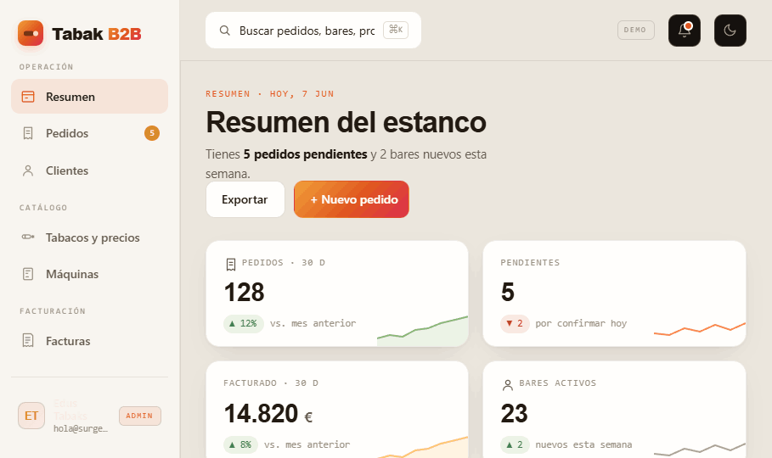Open Facturas billing page
Image resolution: width=772 pixels, height=458 pixels.
click(90, 341)
